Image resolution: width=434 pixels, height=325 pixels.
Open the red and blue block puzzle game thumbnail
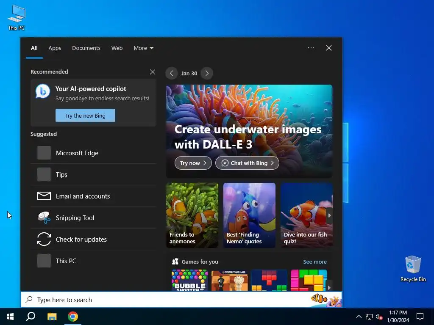(269, 280)
